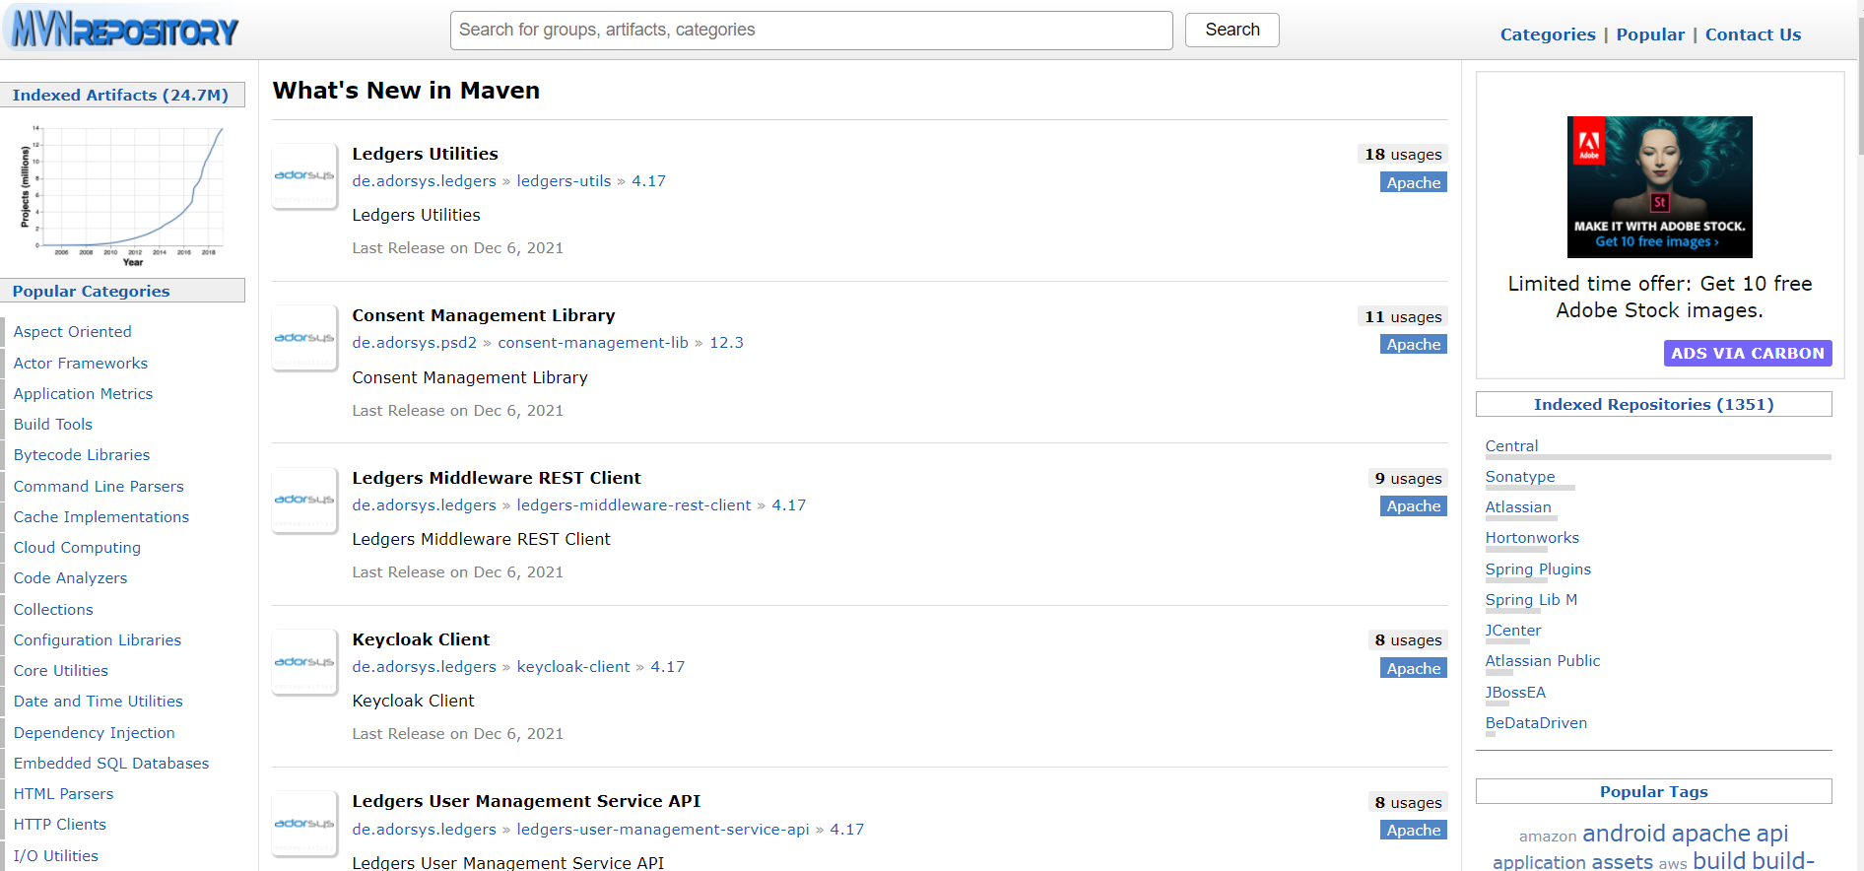Open Central repository link

(x=1511, y=446)
